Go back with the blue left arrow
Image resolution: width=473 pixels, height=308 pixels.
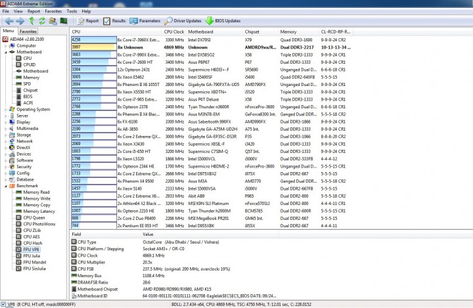[9, 21]
